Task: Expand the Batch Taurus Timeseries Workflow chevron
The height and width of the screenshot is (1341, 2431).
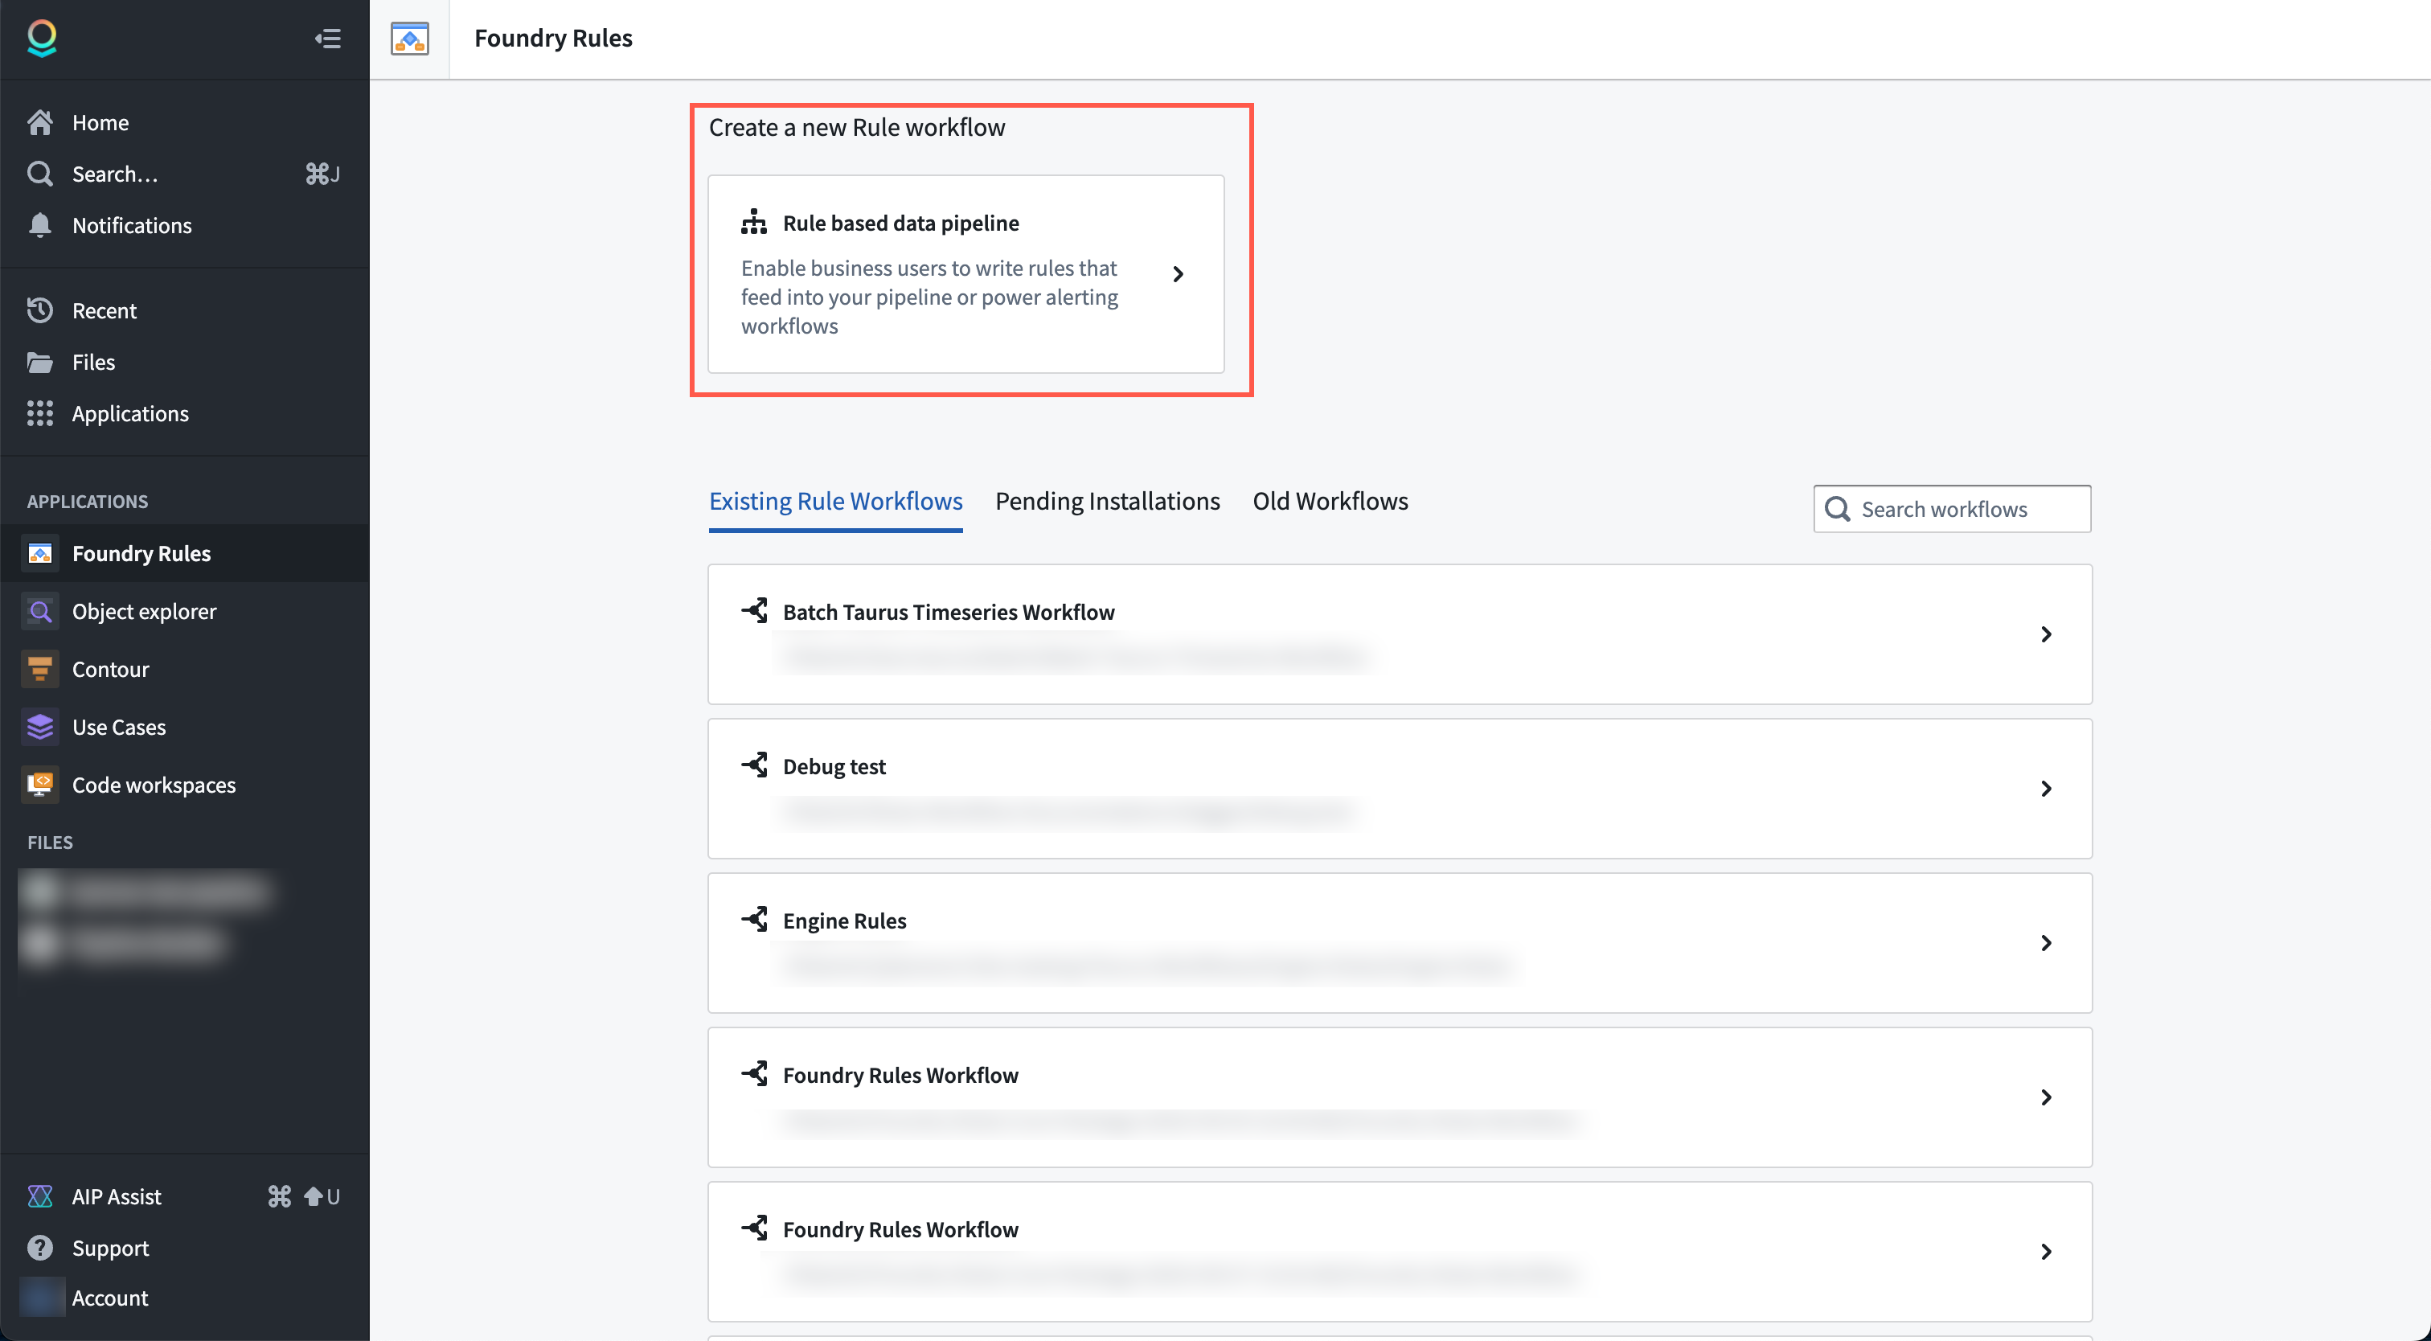Action: pyautogui.click(x=2045, y=634)
